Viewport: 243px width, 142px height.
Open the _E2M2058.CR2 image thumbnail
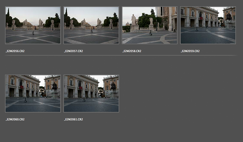(150, 25)
